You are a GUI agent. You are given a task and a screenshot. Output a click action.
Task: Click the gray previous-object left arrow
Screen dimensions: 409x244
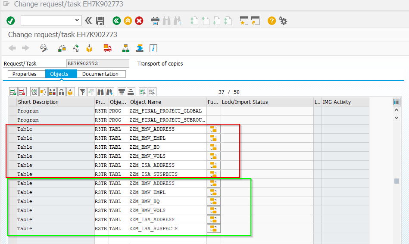tap(12, 48)
